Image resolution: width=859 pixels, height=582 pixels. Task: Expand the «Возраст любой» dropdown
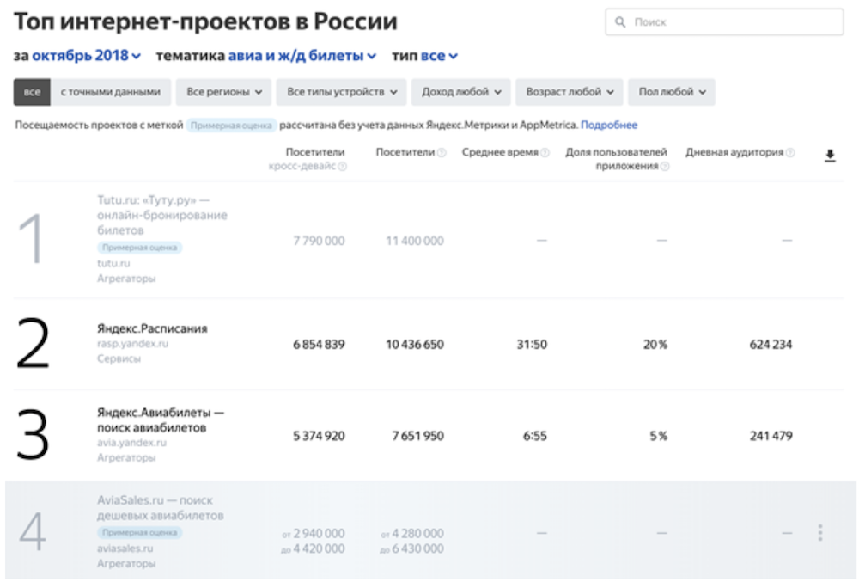click(x=570, y=92)
